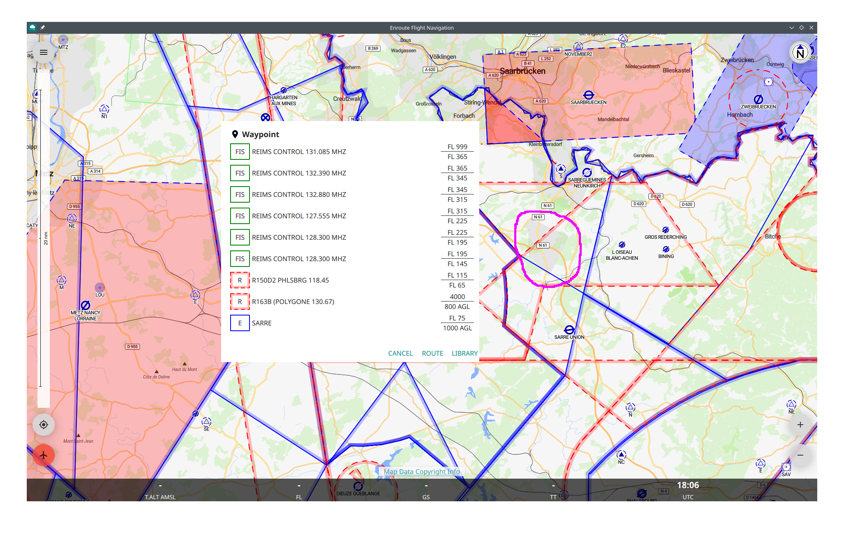The image size is (844, 533).
Task: Click the FL 999 upper limit value
Action: pyautogui.click(x=457, y=147)
